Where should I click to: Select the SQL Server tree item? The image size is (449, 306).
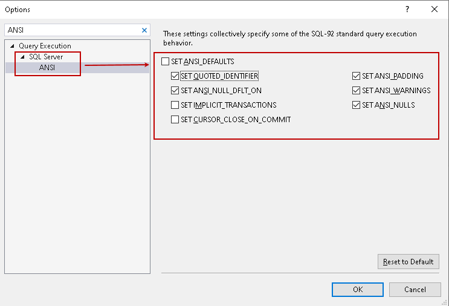[46, 57]
